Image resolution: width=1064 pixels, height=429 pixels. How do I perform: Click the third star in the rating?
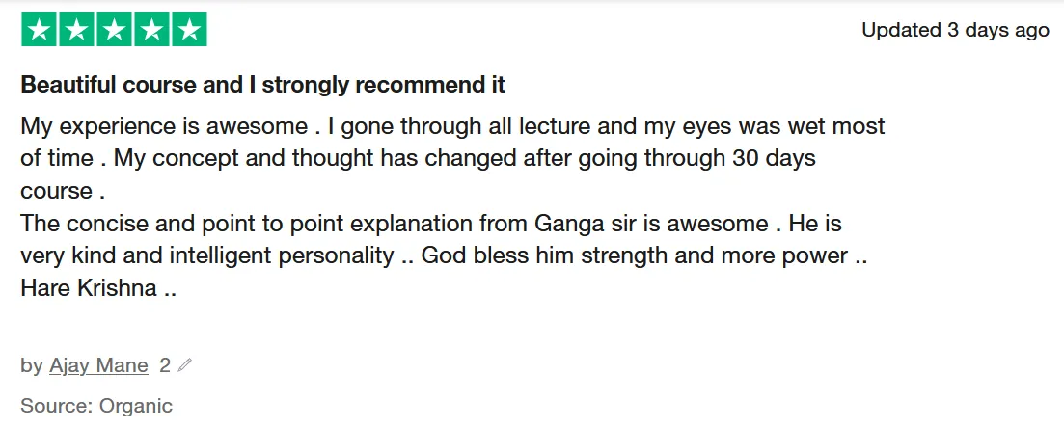point(114,31)
